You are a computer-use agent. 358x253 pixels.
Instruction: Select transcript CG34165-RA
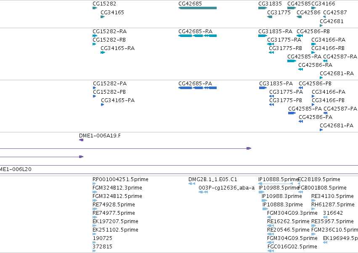118,48
